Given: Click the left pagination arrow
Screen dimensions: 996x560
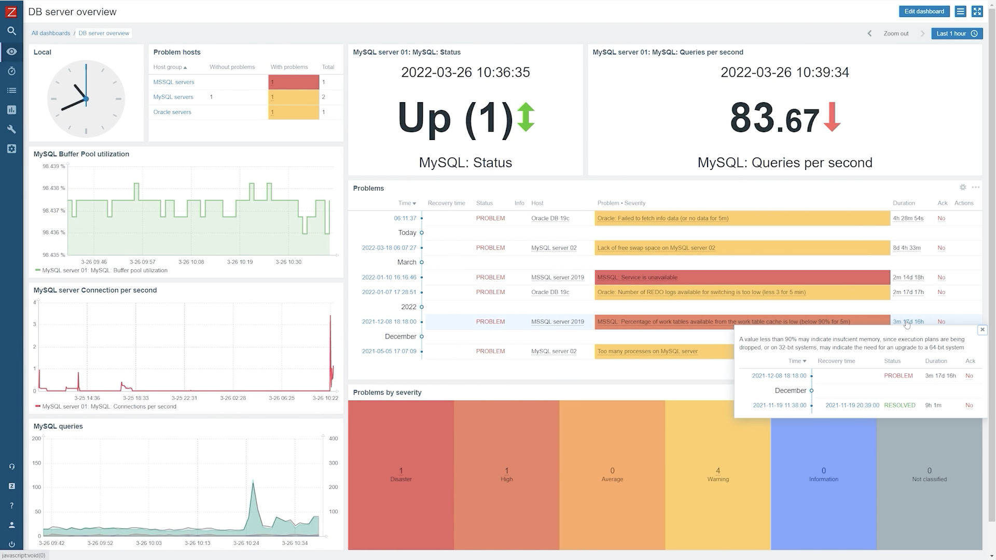Looking at the screenshot, I should [x=869, y=34].
